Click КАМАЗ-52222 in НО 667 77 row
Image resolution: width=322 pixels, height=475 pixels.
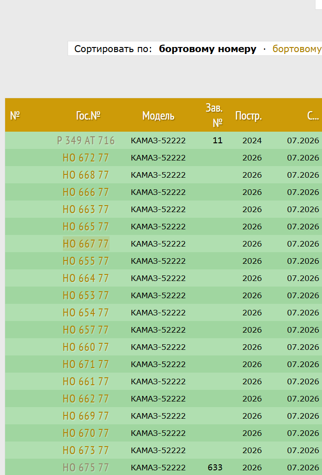point(158,244)
